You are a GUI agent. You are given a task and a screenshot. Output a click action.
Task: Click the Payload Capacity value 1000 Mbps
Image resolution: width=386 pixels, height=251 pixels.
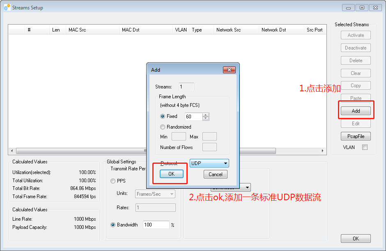tap(85, 227)
